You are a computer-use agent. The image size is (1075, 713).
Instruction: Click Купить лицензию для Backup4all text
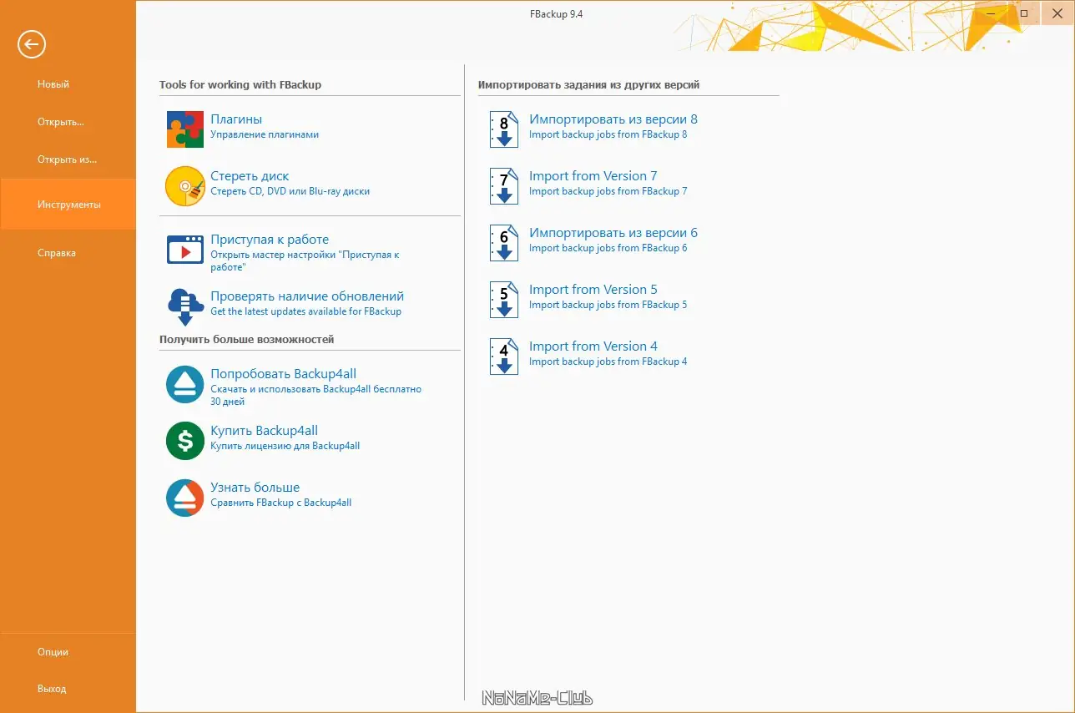tap(285, 446)
